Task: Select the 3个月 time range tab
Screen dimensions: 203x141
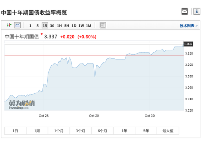Action: tap(80, 131)
